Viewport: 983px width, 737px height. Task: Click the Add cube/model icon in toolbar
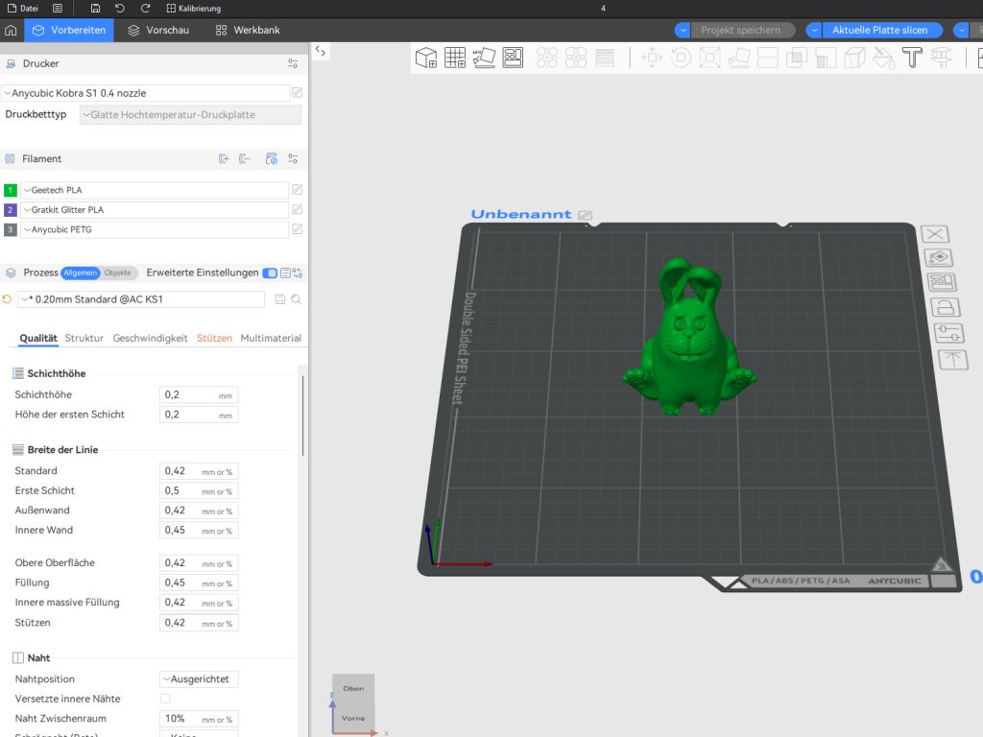426,58
